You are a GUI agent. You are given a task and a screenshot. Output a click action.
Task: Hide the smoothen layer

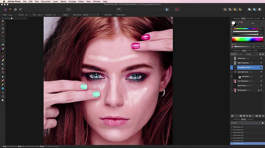[x=261, y=76]
